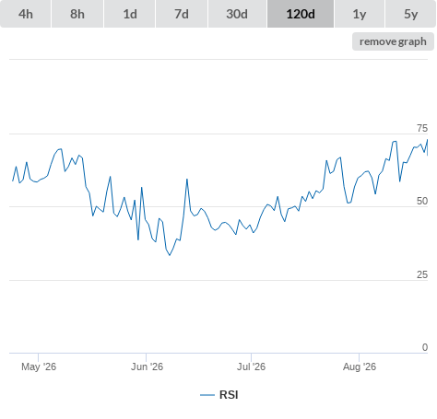Open the 7d time range view
437x419 pixels.
point(182,14)
